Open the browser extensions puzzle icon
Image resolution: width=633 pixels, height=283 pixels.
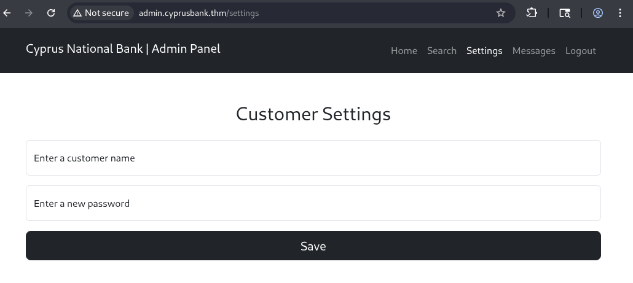coord(532,13)
